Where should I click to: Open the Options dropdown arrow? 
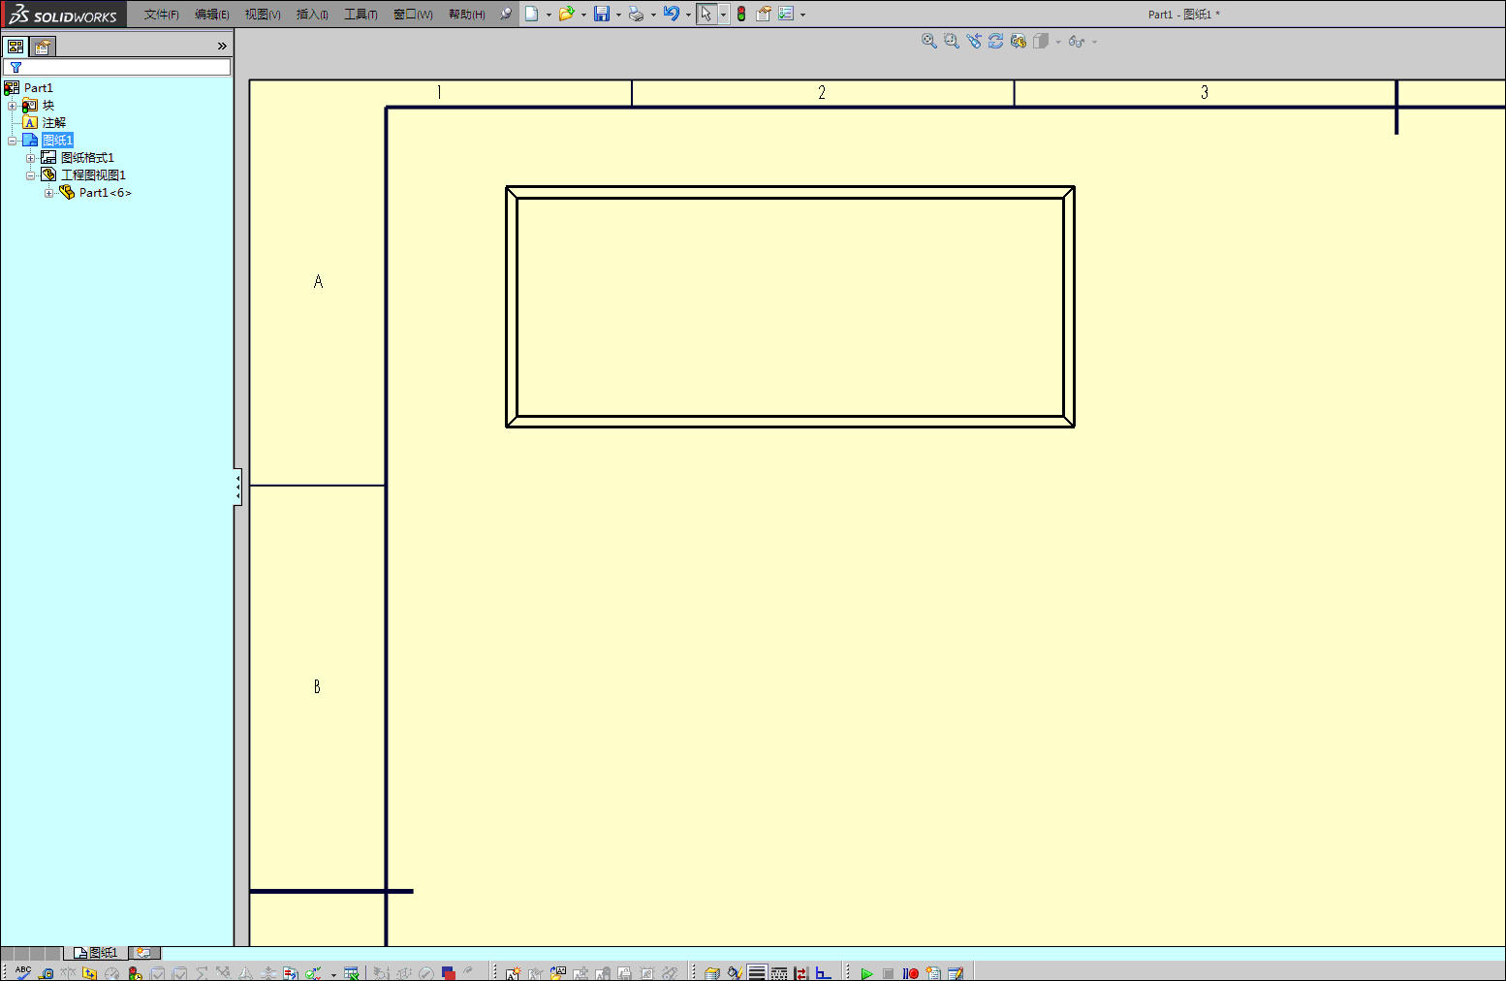(802, 15)
